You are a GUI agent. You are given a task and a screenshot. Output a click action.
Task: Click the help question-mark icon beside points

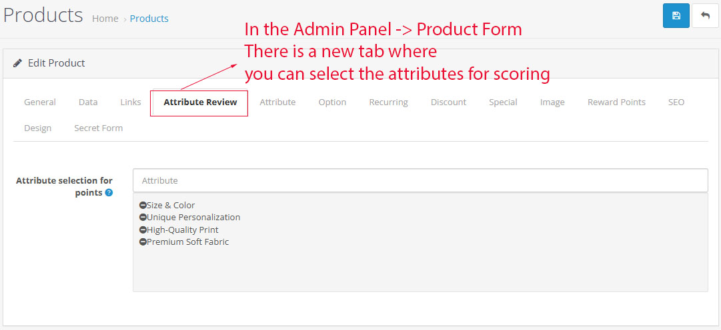coord(109,193)
